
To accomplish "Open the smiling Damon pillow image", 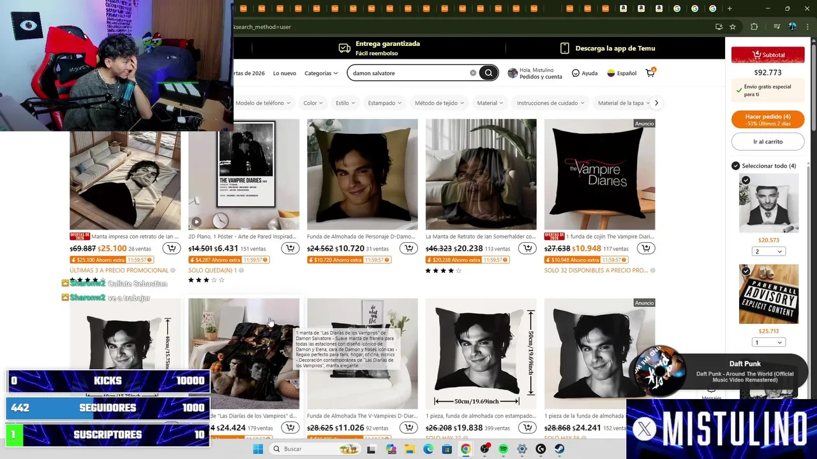I will pyautogui.click(x=362, y=174).
